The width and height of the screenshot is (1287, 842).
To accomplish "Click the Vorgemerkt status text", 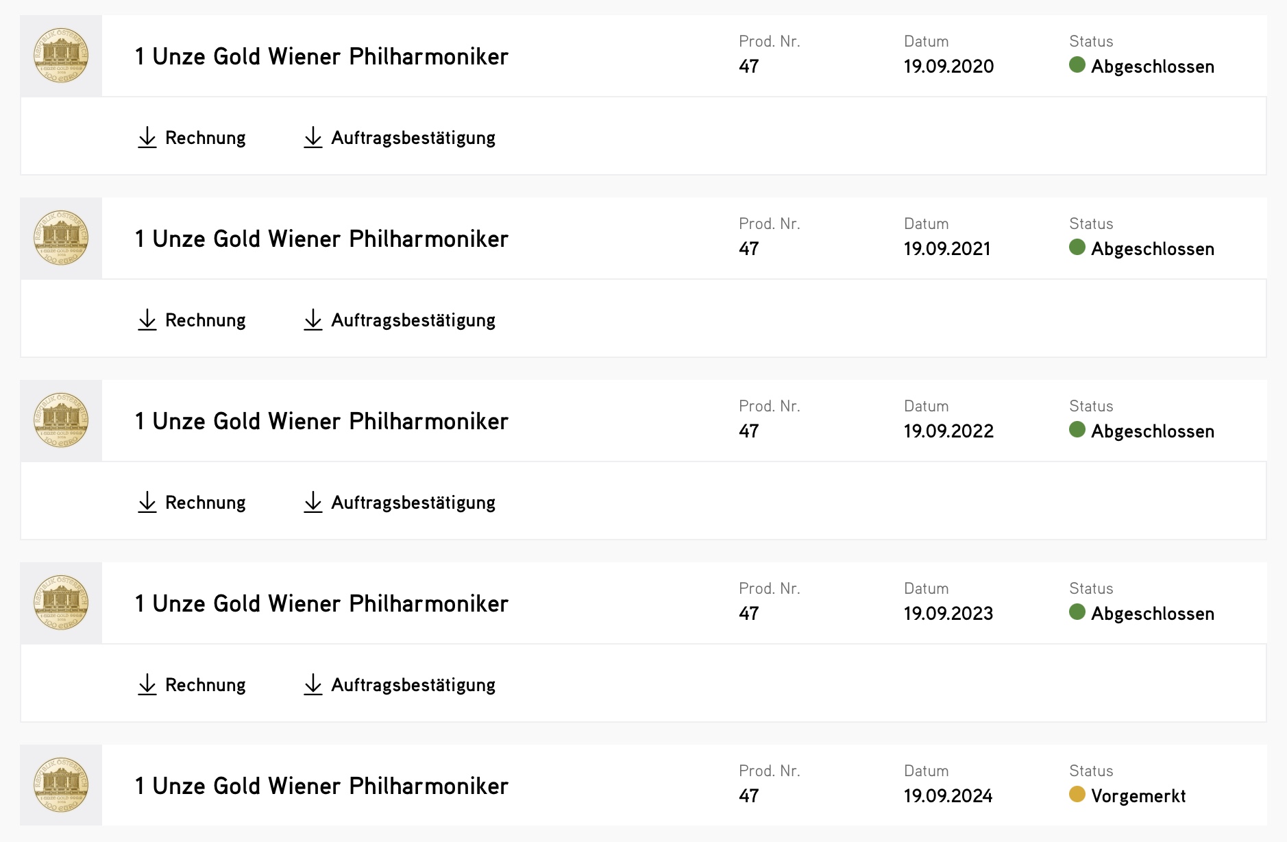I will point(1138,796).
